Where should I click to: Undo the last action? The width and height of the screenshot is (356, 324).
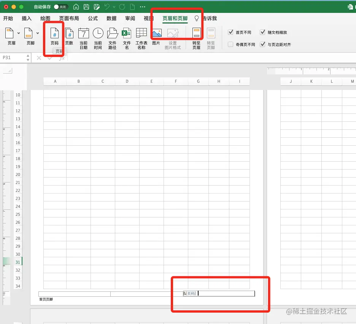tap(107, 7)
